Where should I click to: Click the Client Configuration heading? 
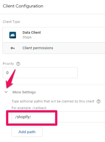pos(23,6)
